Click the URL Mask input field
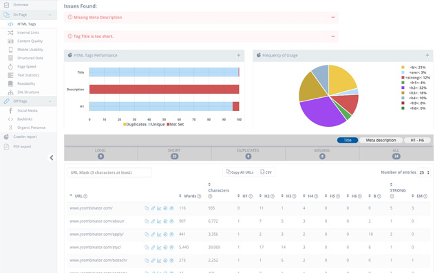435x273 pixels. pyautogui.click(x=109, y=172)
